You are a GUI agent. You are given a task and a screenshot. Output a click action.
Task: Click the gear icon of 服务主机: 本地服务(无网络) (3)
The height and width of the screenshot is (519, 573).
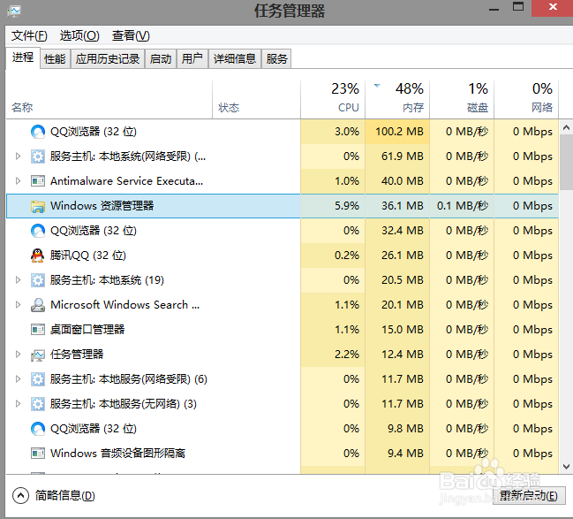tap(38, 404)
